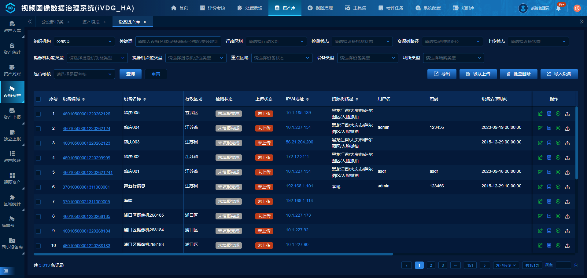
Task: Open the 行政区划 dropdown
Action: pos(276,42)
